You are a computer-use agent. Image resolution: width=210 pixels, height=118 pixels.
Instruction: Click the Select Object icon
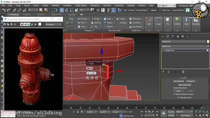[x=41, y=10]
